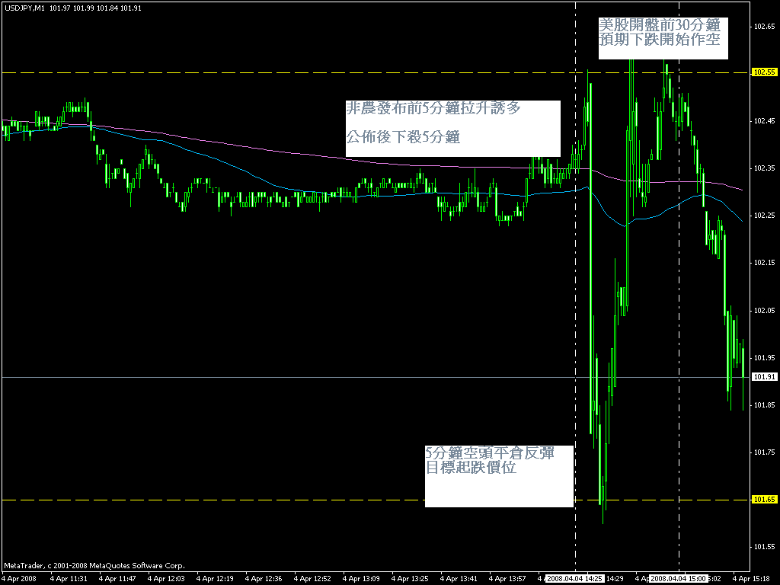
Task: Click the 2008.04.04 14:25 time marker label
Action: pyautogui.click(x=575, y=579)
